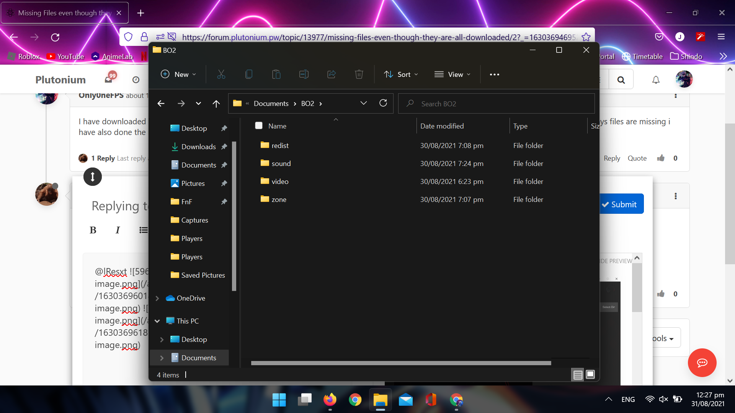Click the horizontal scrollbar in BO2 window
Screen dimensions: 735x413
pos(401,363)
